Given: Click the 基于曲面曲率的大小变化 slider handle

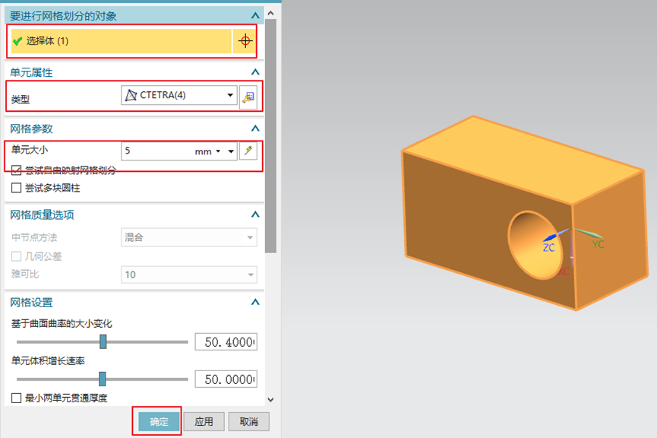Looking at the screenshot, I should [x=103, y=341].
